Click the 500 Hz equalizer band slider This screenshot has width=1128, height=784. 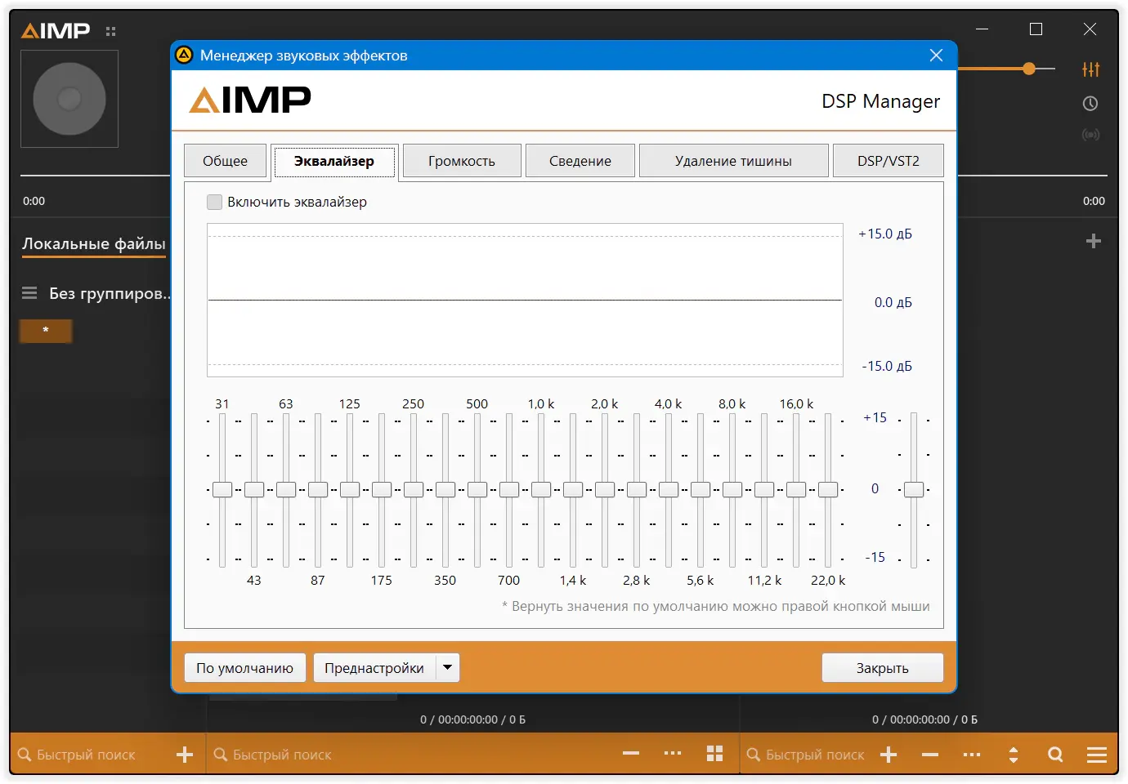(x=477, y=490)
